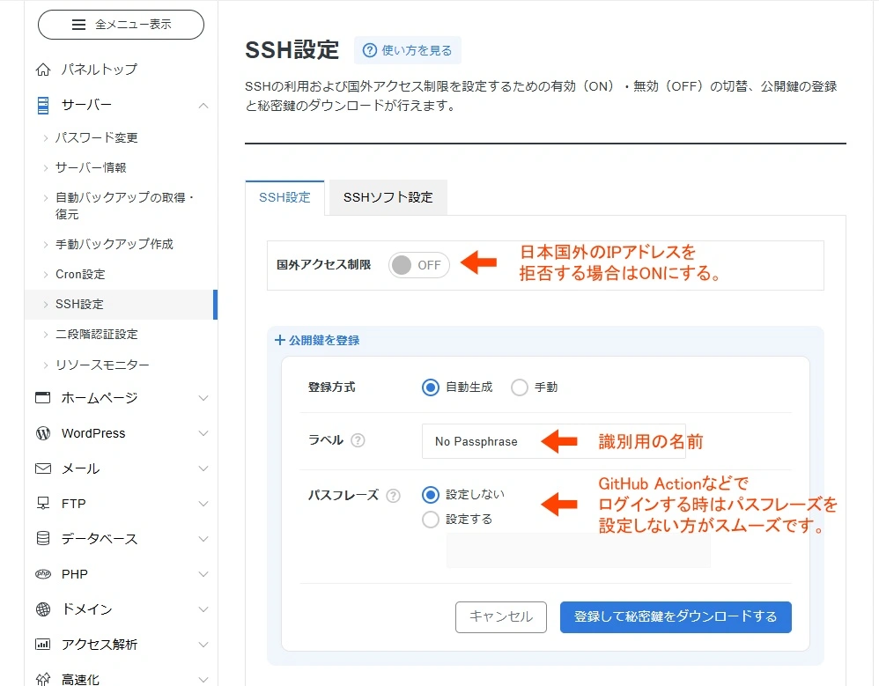Click the help icon beside パスフレーズ
The width and height of the screenshot is (879, 686).
393,496
